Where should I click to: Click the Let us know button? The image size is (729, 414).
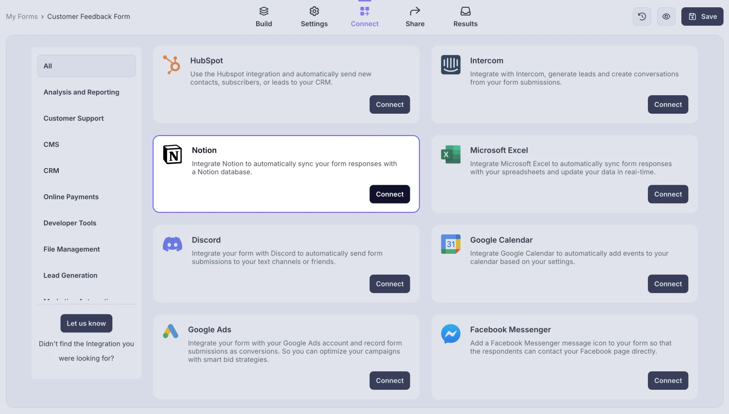86,323
